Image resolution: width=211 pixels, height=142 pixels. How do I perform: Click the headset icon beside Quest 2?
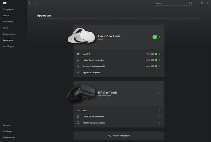78,54
